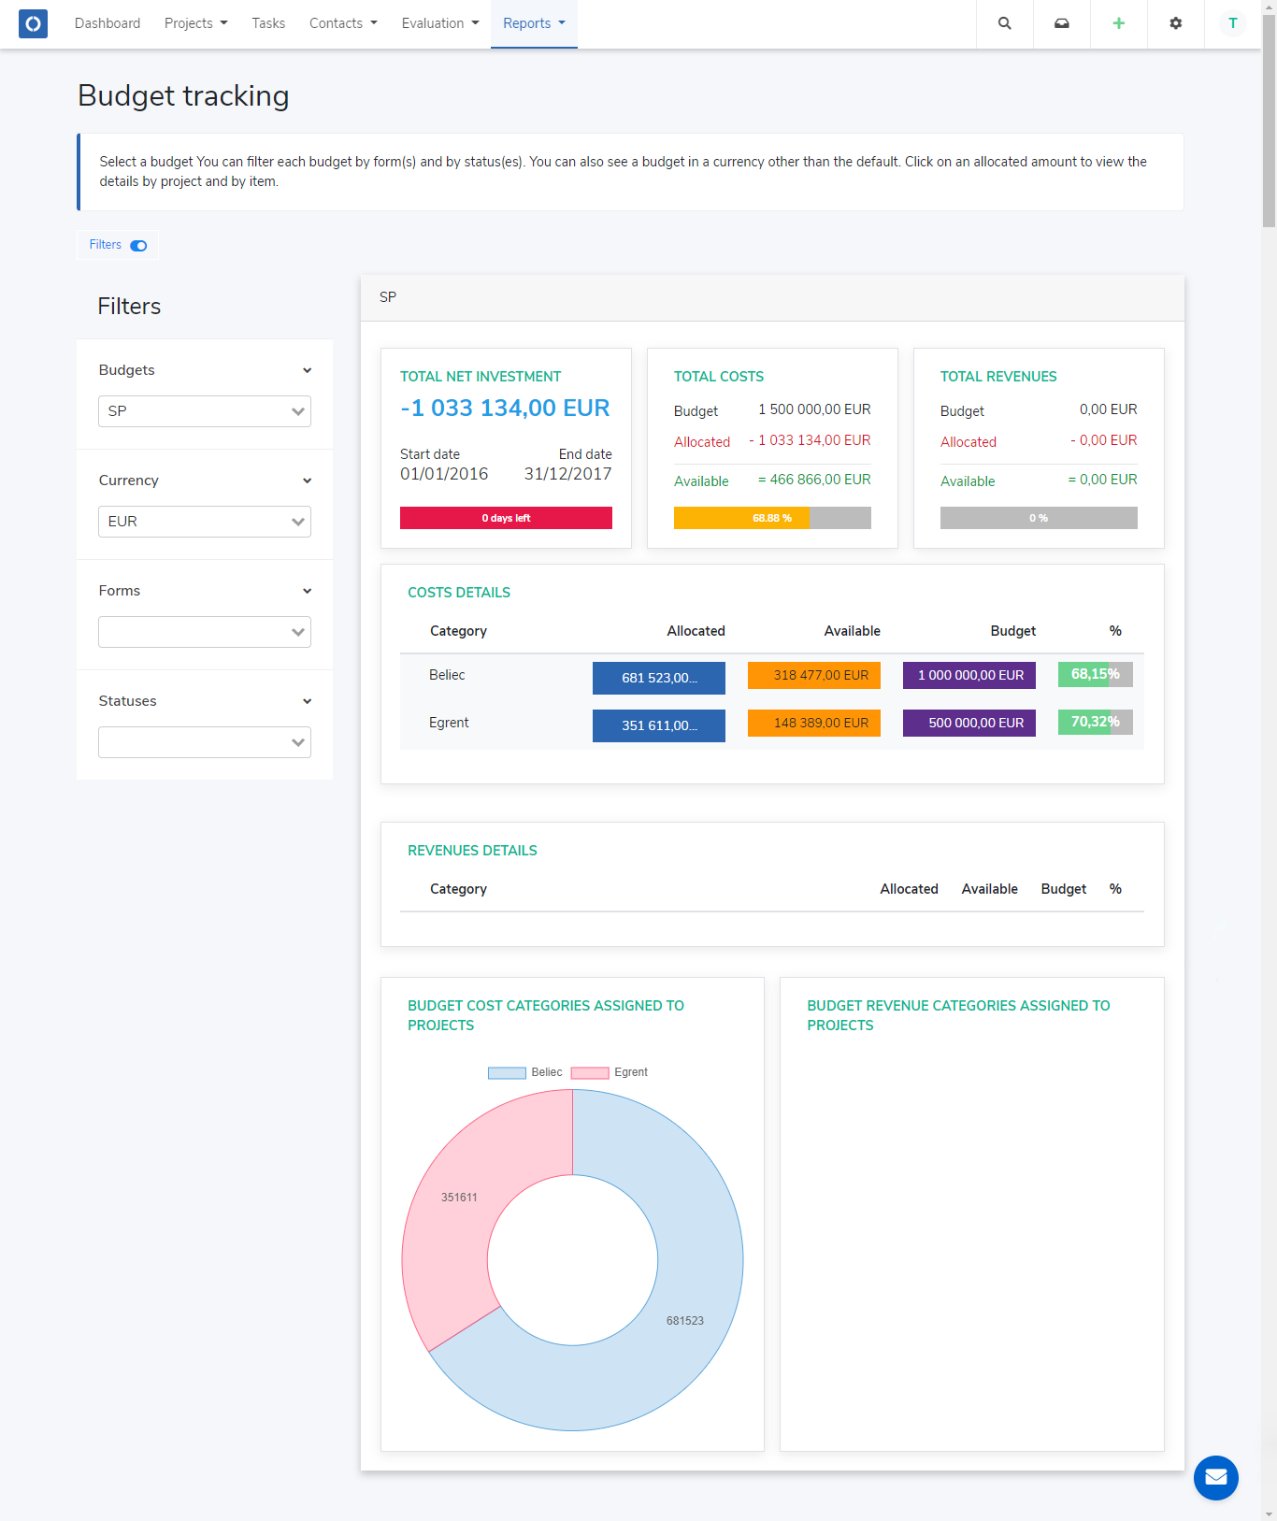
Task: Click the green plus add icon
Action: [1118, 23]
